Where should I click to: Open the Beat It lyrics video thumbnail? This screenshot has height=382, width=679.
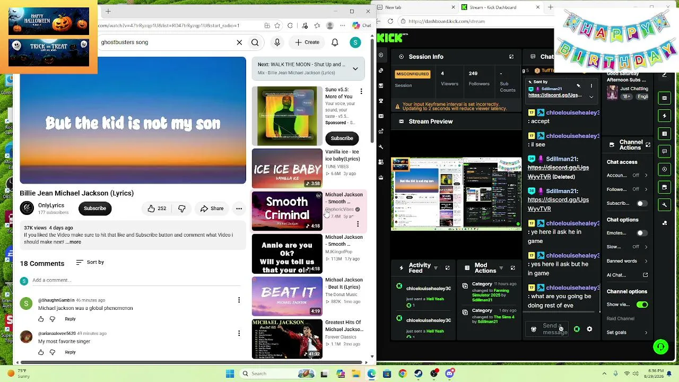coord(287,296)
